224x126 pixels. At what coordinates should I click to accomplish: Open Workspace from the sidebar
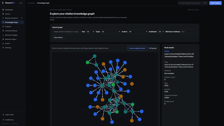pos(13,10)
